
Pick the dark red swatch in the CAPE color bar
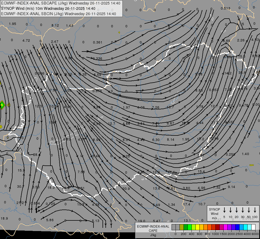[x=218, y=227]
